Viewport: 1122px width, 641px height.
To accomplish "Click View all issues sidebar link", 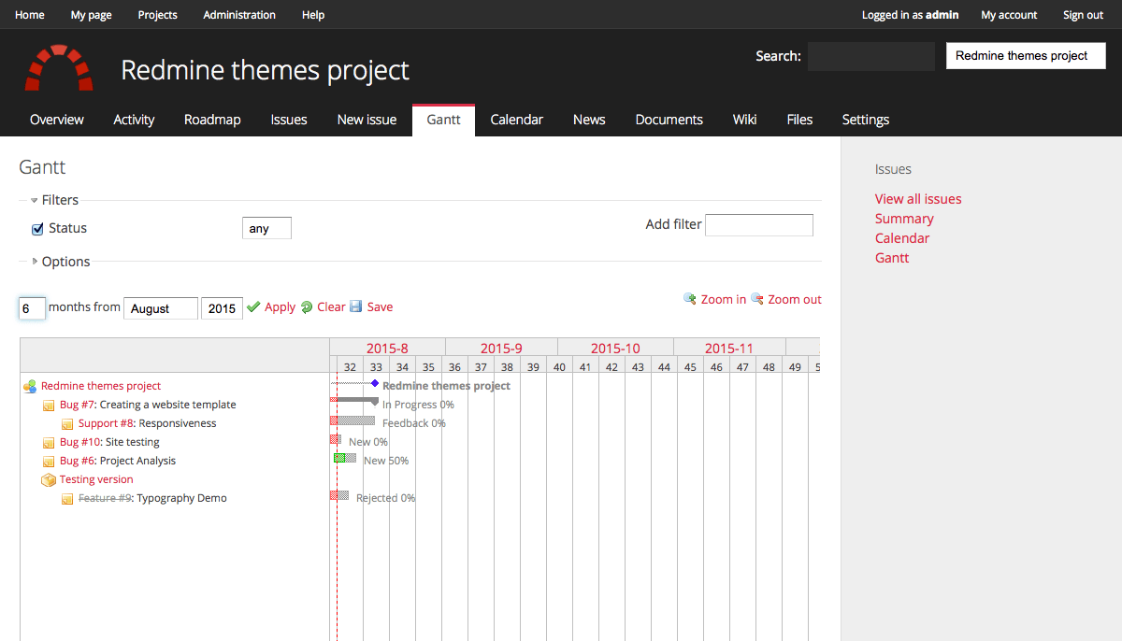I will (x=918, y=199).
